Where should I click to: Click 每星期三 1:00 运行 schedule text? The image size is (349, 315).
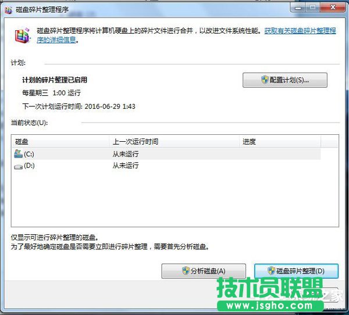(51, 93)
